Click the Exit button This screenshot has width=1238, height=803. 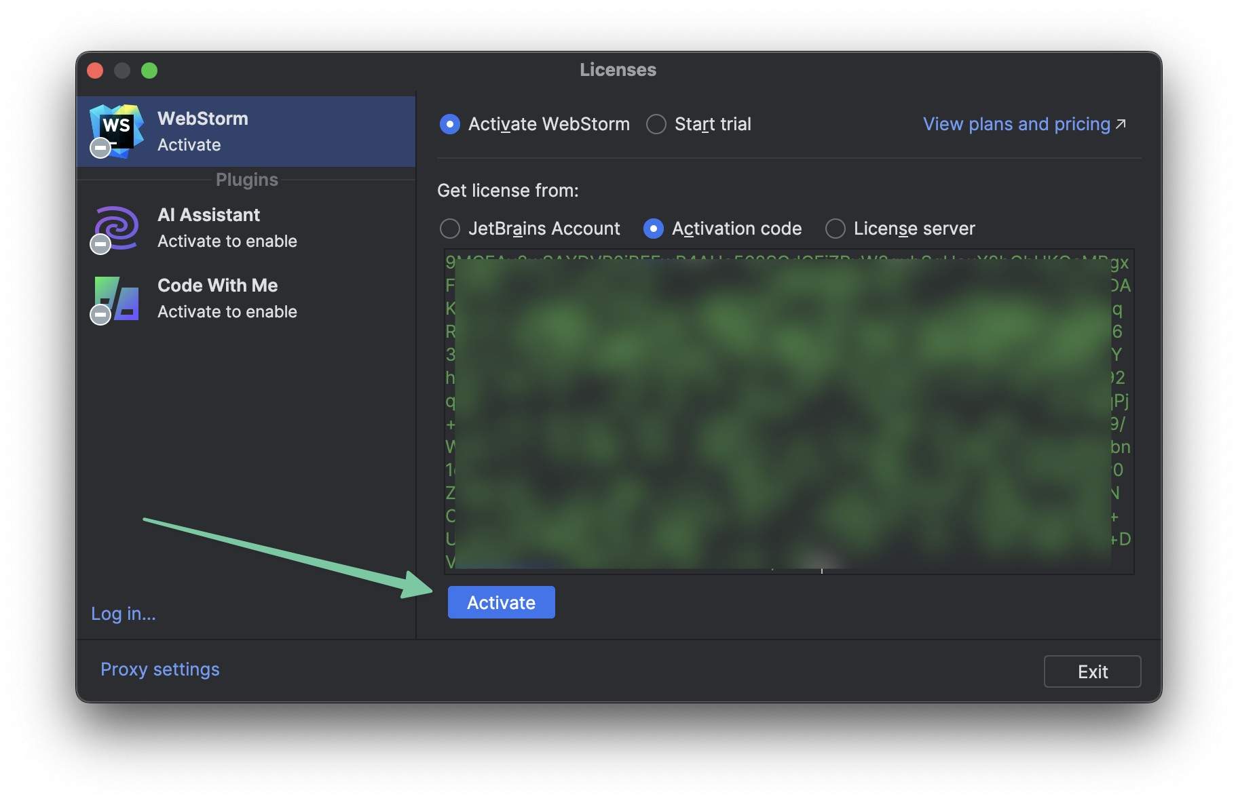pos(1092,671)
